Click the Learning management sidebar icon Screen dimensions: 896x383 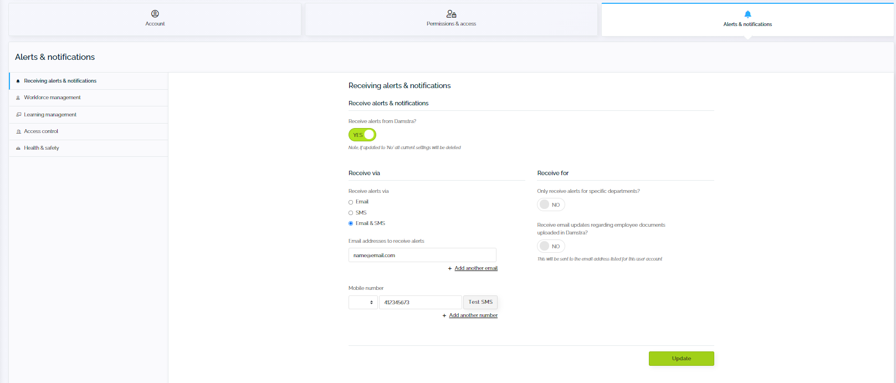(18, 115)
